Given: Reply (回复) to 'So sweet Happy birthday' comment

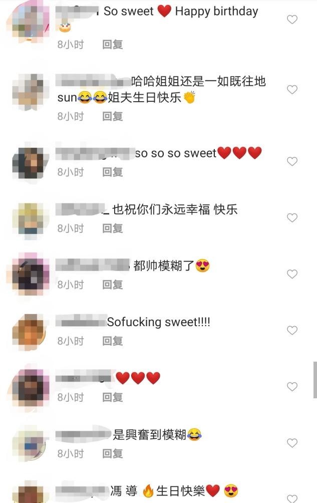Looking at the screenshot, I should pos(113,45).
